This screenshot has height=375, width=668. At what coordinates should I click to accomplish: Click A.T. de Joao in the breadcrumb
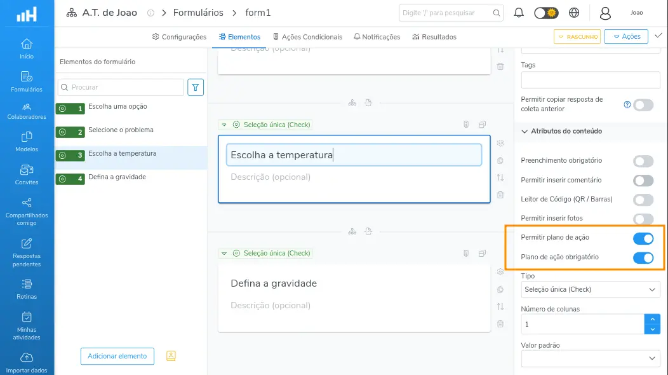(x=109, y=13)
